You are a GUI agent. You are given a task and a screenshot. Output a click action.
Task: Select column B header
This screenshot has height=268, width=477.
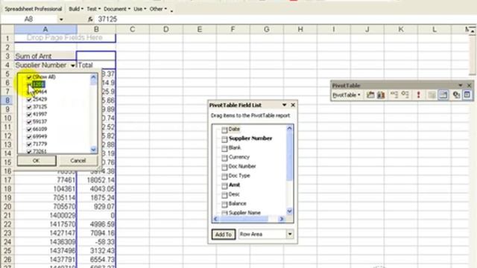[x=96, y=30]
